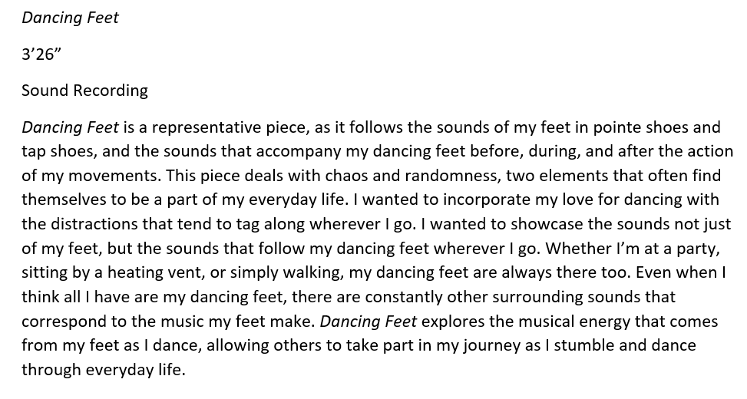Place cursor on the word 'constantly'
This screenshot has height=399, width=747.
408,296
